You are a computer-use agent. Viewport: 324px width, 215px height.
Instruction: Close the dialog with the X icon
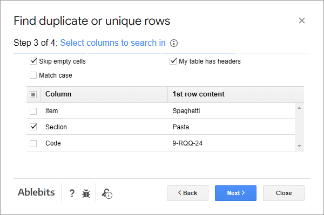tap(302, 20)
